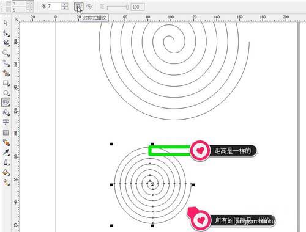Enable logarithmic spiral mode button
The width and height of the screenshot is (306, 232).
[89, 7]
